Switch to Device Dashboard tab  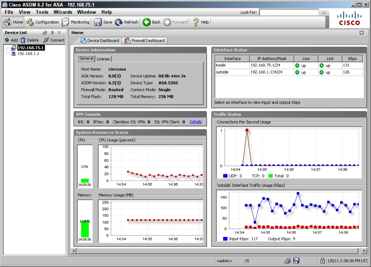[x=100, y=40]
